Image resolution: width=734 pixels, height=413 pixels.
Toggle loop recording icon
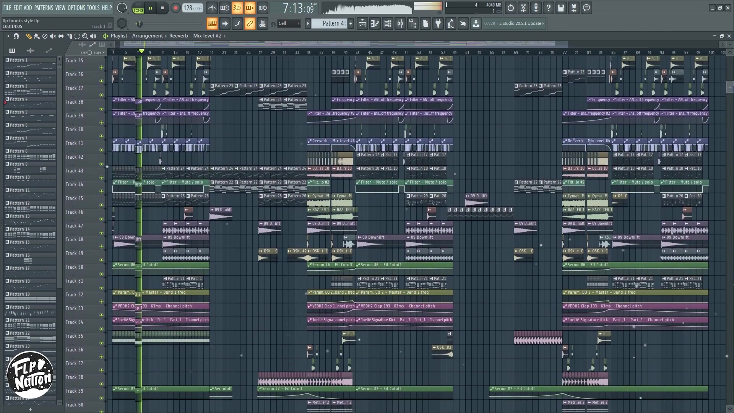(x=263, y=8)
